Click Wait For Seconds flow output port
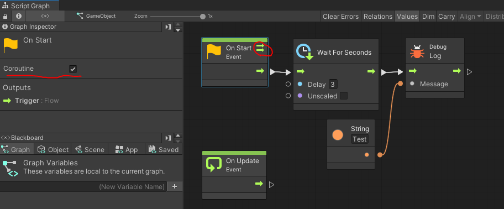This screenshot has height=209, width=504. point(371,71)
